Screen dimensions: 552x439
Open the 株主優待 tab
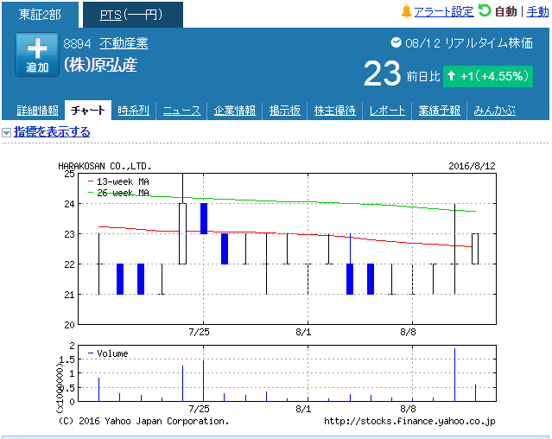tap(335, 111)
